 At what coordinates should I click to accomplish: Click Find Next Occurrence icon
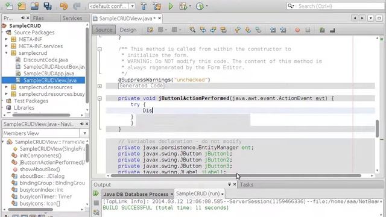pos(213,30)
